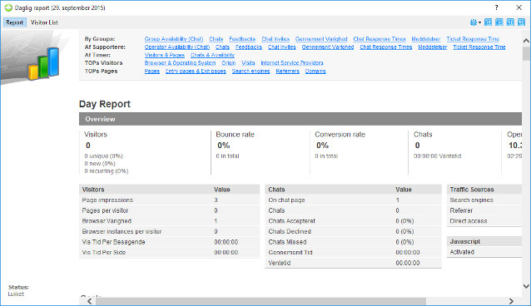Image resolution: width=531 pixels, height=306 pixels.
Task: Follow the Search engines link
Action: click(x=251, y=71)
